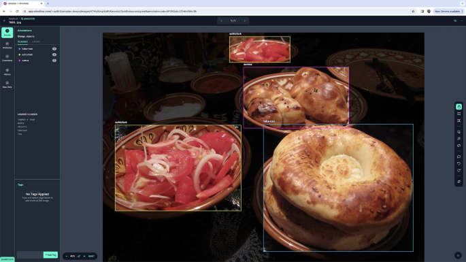Select the polygon tool below bounding box

point(459,120)
